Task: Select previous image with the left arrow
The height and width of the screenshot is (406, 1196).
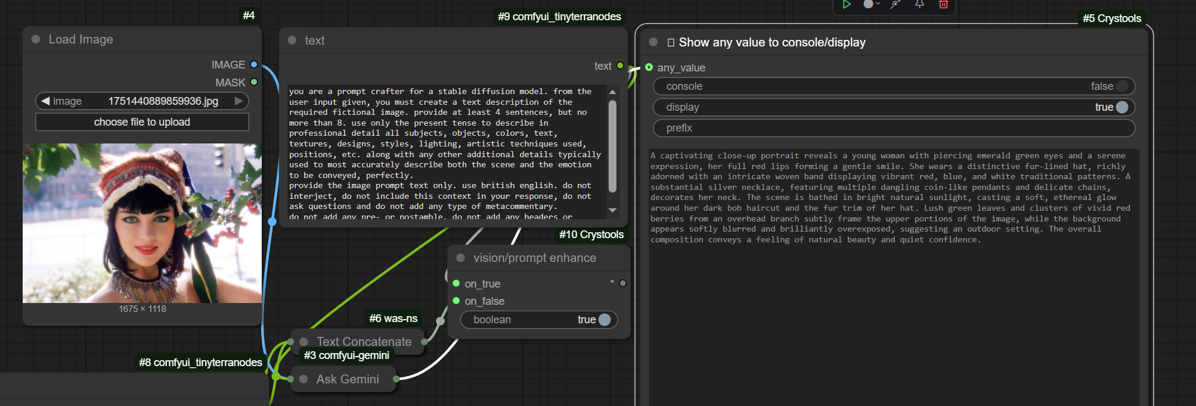Action: (45, 101)
